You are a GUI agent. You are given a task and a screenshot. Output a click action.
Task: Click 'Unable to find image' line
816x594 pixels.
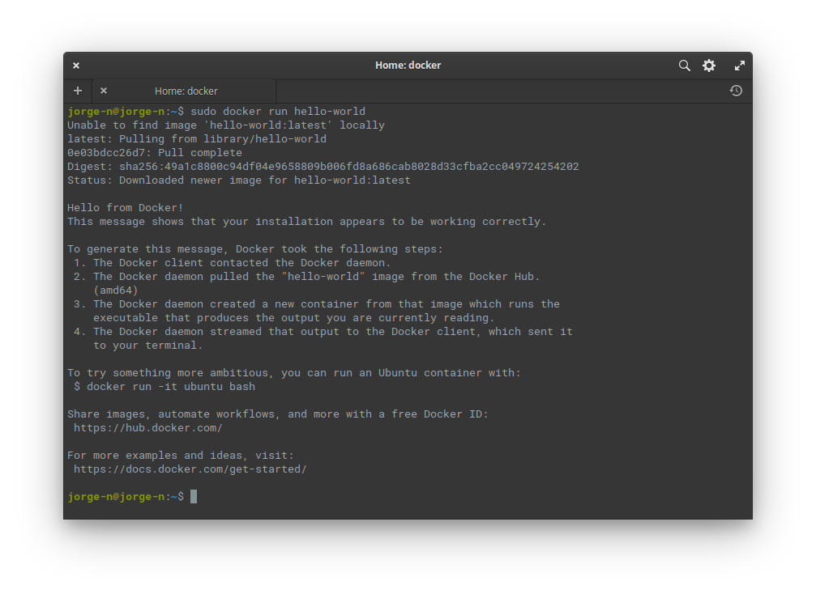[x=226, y=125]
